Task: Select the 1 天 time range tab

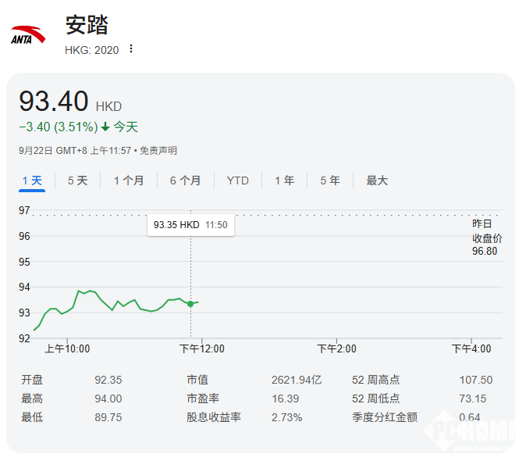Action: (32, 180)
